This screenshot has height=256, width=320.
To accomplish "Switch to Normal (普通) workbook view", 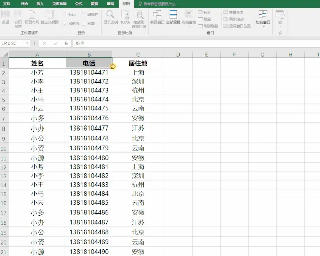I will click(6, 17).
